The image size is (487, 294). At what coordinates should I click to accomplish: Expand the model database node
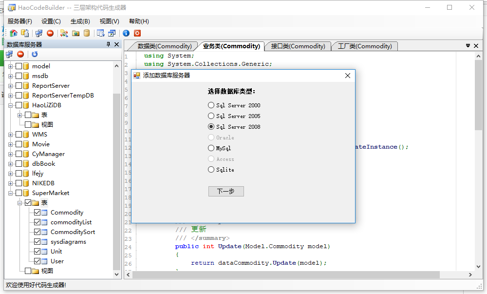(11, 66)
